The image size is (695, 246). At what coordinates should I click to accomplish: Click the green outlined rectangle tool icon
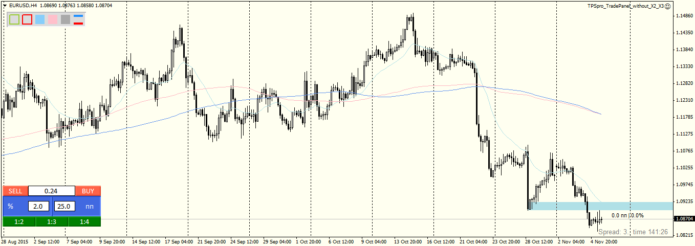(14, 19)
